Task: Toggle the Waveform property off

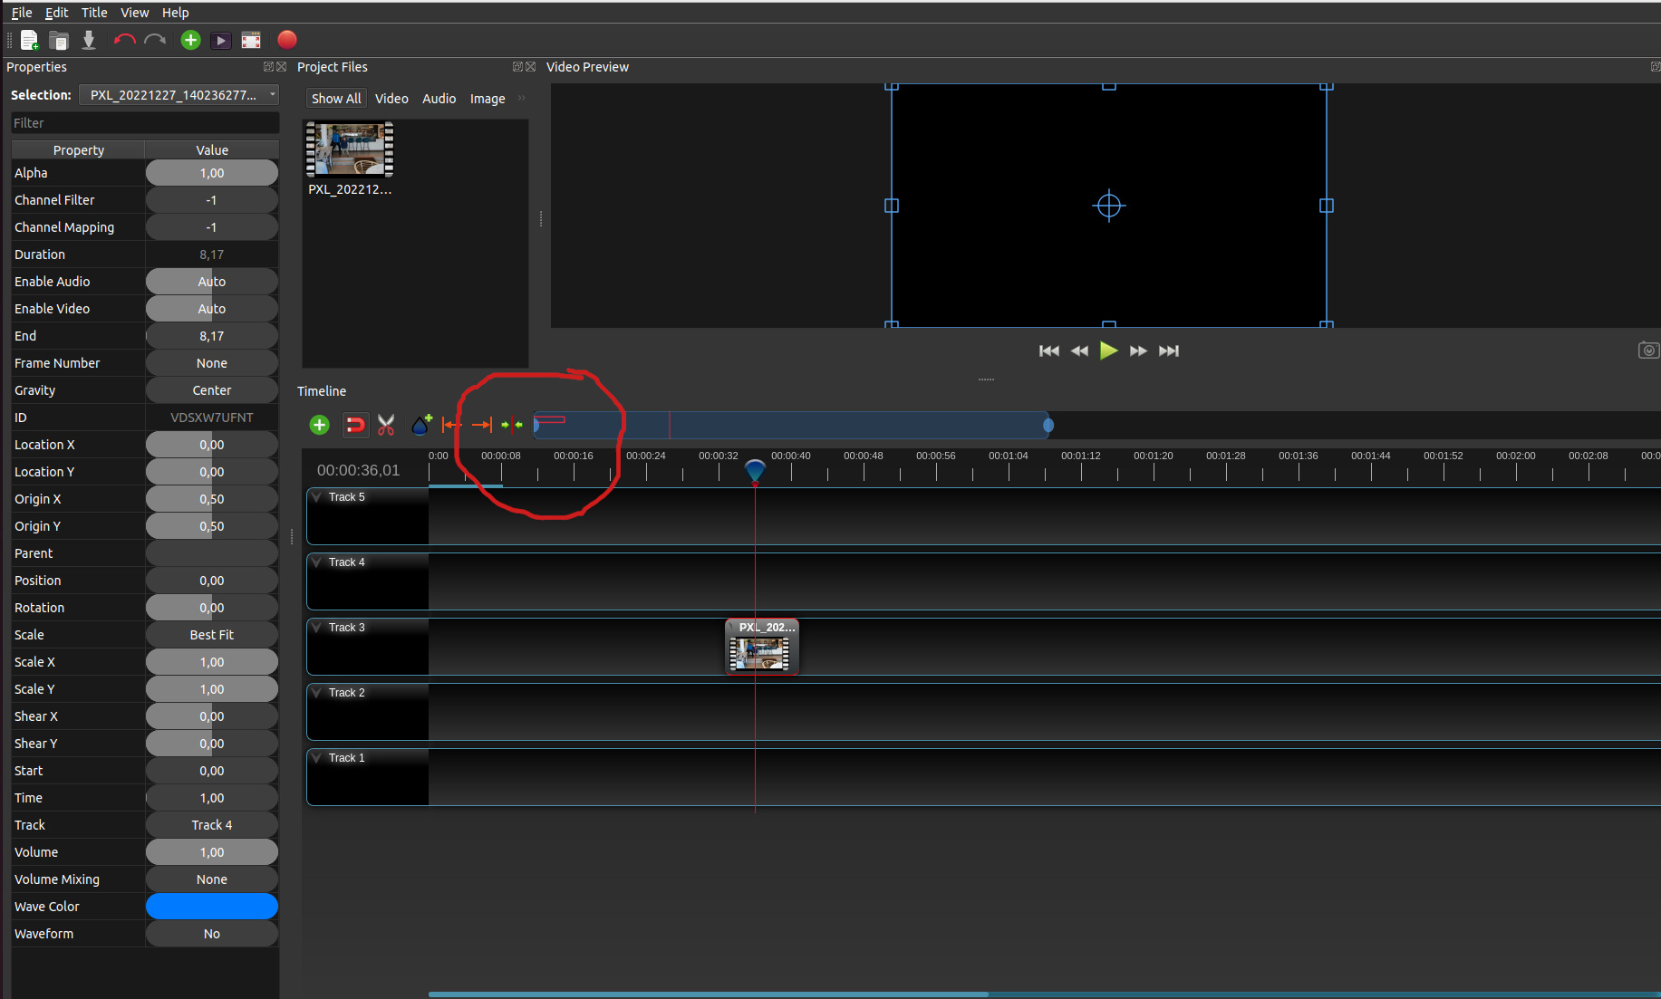Action: [211, 933]
